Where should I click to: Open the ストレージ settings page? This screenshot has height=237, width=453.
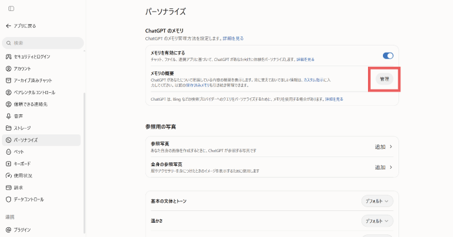pyautogui.click(x=42, y=128)
